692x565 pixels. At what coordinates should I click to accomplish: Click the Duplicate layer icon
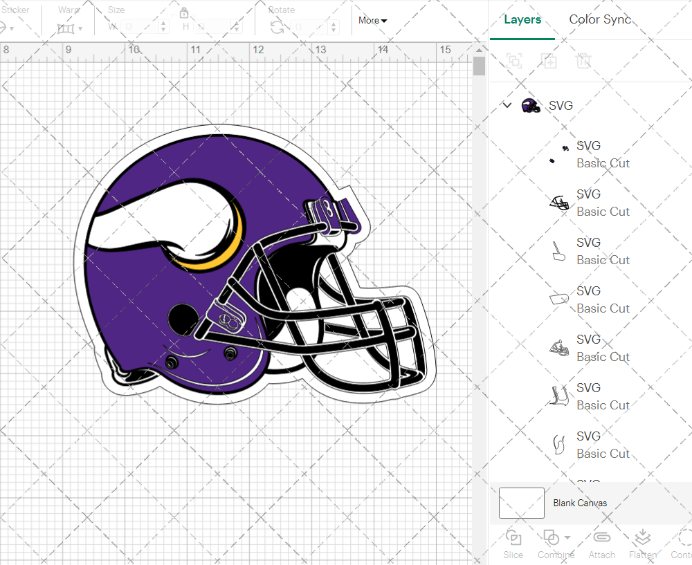(x=549, y=60)
